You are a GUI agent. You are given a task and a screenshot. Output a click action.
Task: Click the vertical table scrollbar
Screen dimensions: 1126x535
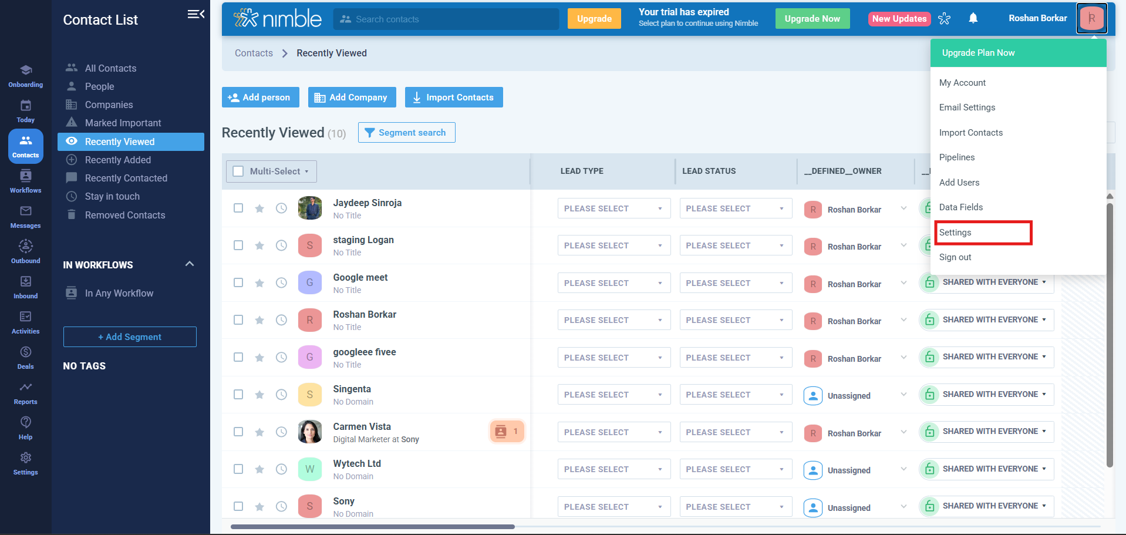pos(1110,335)
